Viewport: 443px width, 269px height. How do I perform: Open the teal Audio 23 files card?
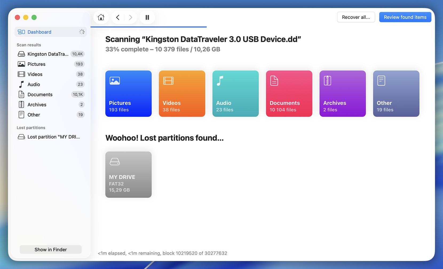click(236, 94)
